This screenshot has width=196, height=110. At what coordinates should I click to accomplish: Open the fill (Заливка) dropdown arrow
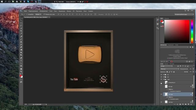pos(193,72)
